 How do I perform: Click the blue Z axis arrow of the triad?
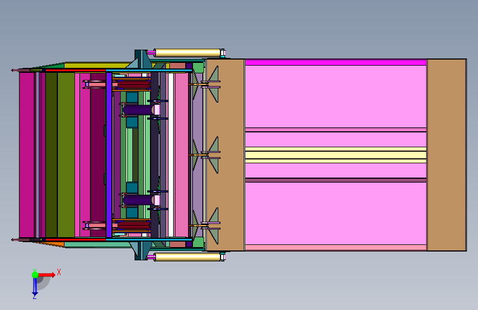[x=35, y=287]
